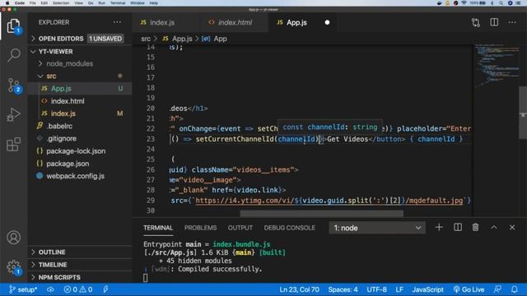Open index.js in the file tree

(x=79, y=113)
